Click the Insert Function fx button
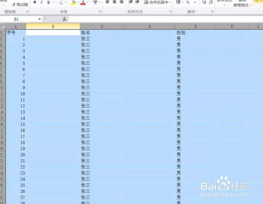This screenshot has height=204, width=263. (64, 19)
